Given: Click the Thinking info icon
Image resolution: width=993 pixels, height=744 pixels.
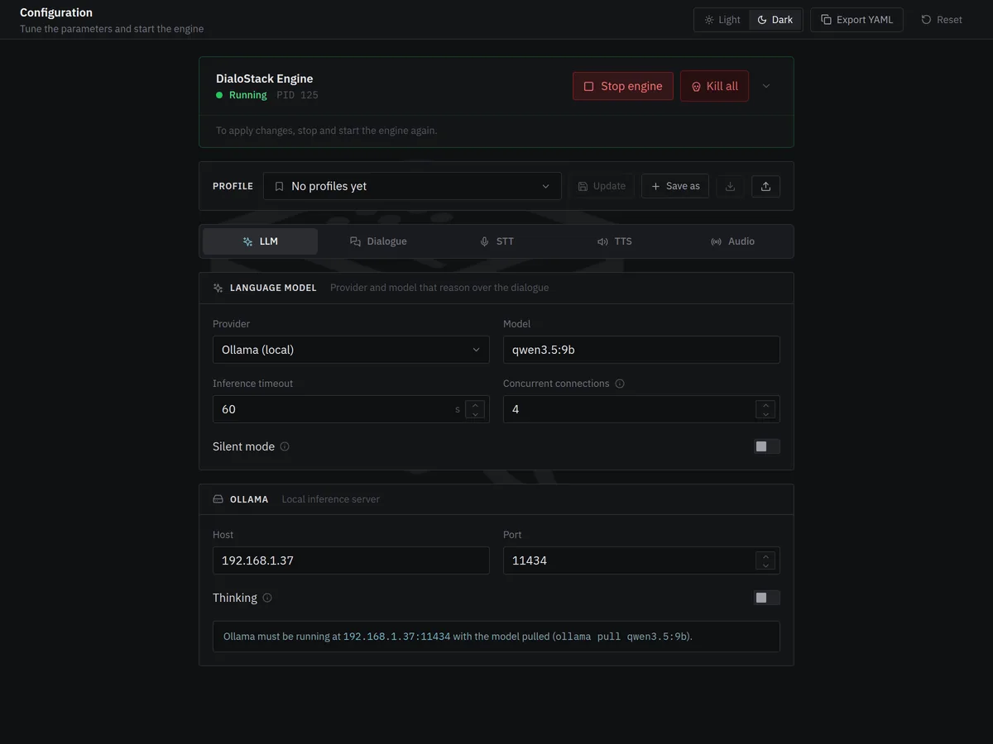Looking at the screenshot, I should [x=267, y=598].
